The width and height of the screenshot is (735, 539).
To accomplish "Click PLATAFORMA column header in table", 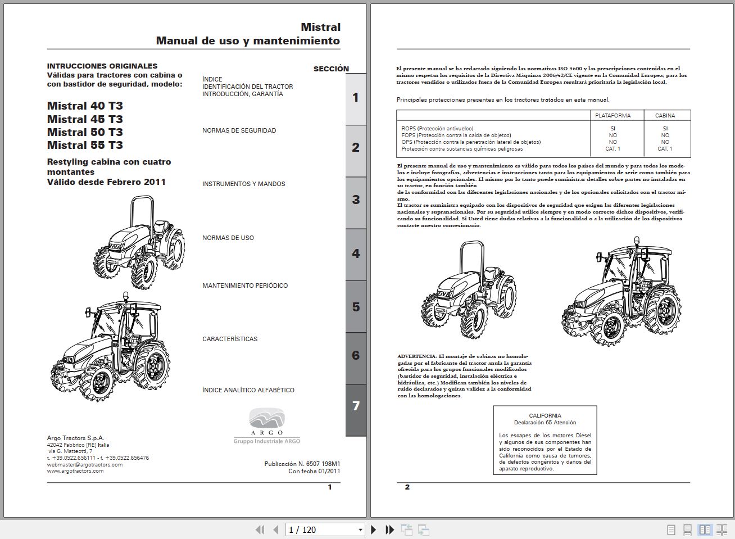I will (612, 116).
